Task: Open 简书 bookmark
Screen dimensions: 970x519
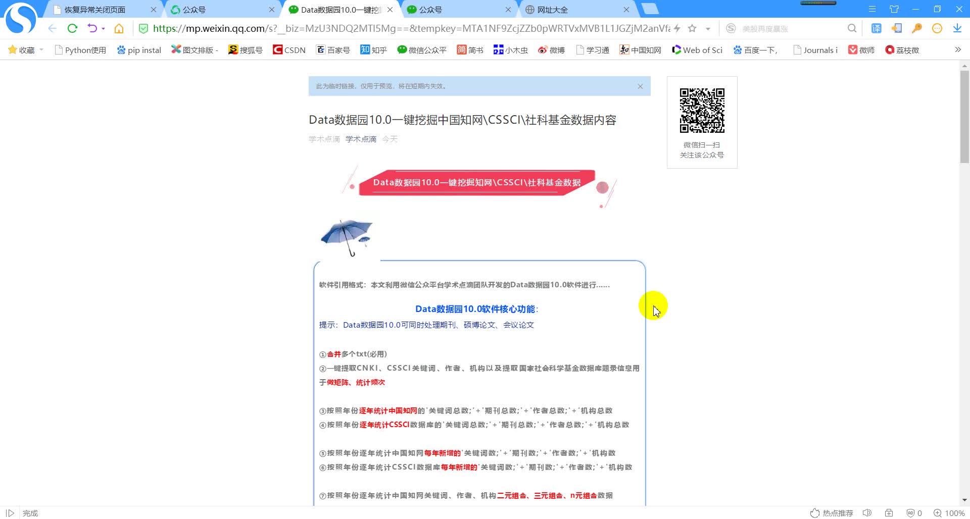Action: click(470, 50)
